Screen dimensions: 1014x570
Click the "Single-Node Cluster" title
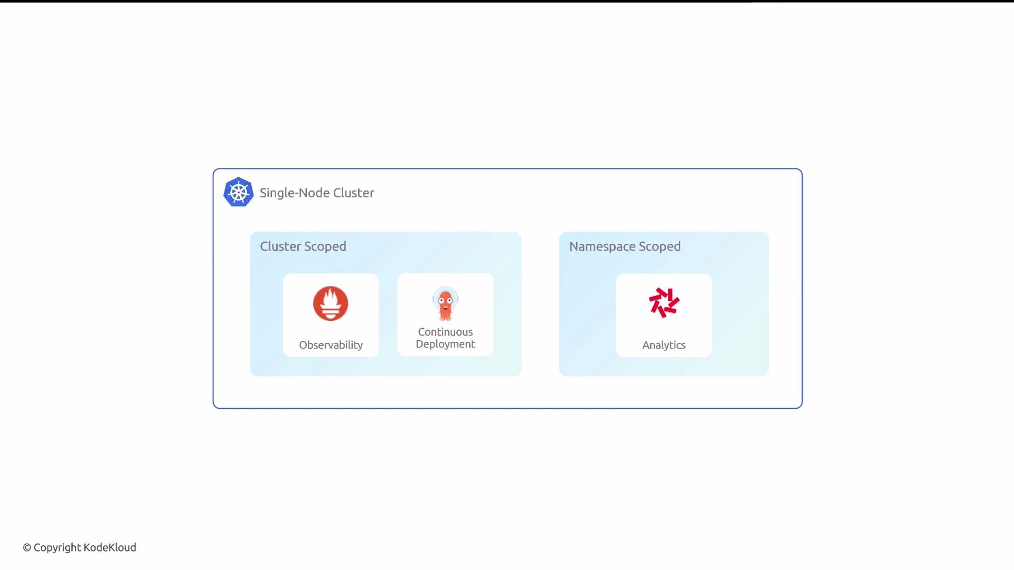coord(317,193)
